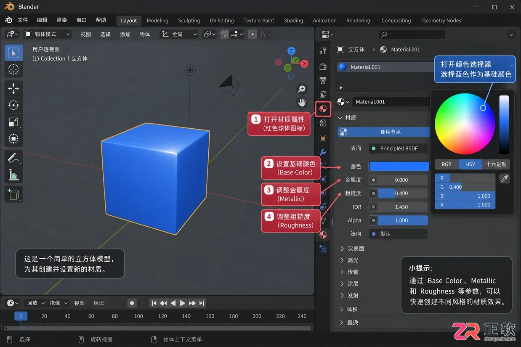Jump to the timeline end frame
521x347 pixels.
pyautogui.click(x=202, y=303)
